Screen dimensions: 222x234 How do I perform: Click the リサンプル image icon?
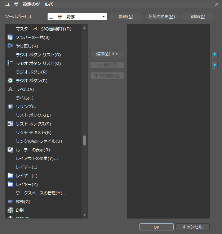click(x=10, y=107)
